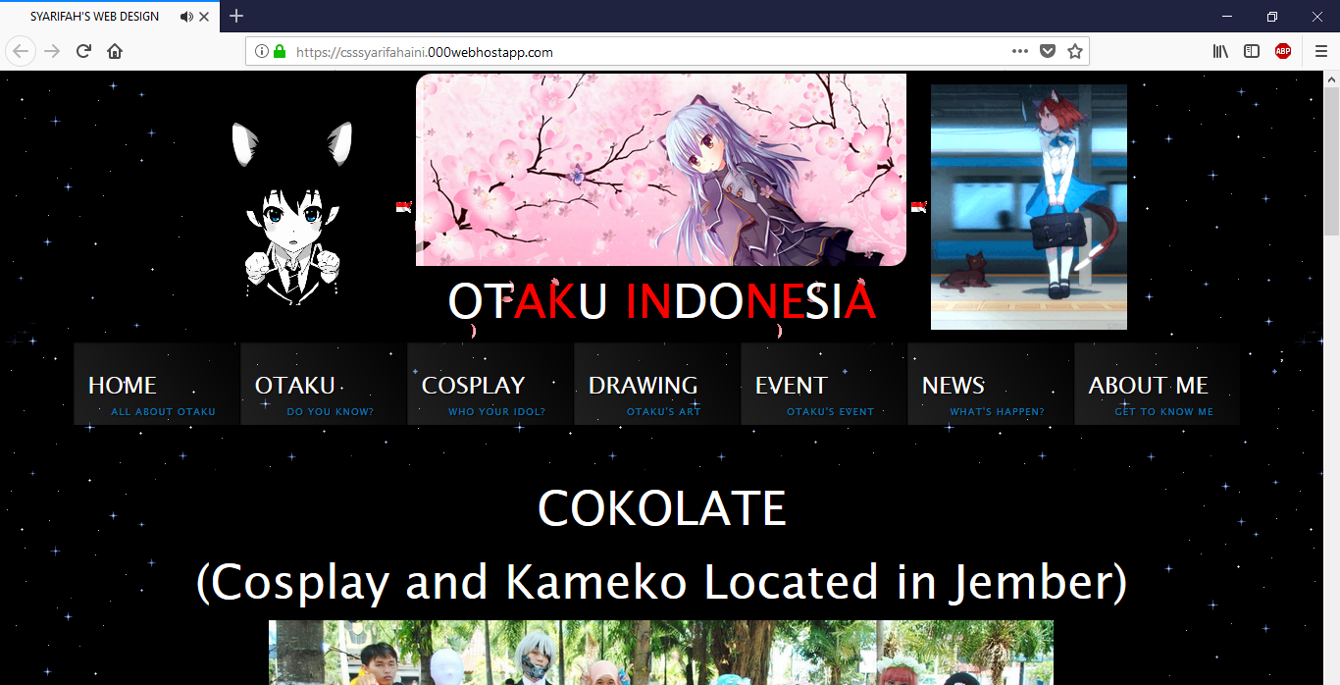1340x685 pixels.
Task: Click the cat-eared anime boy logo image
Action: tap(292, 213)
